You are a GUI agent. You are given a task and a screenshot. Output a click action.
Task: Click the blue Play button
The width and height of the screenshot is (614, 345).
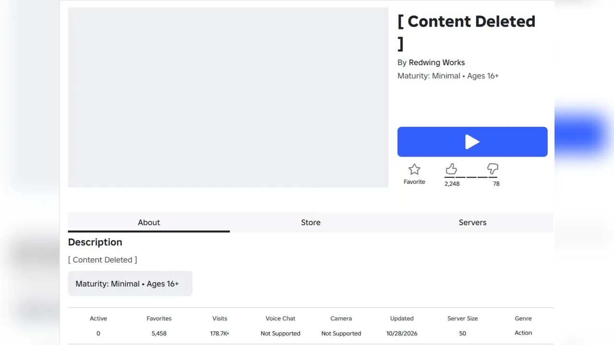(472, 142)
